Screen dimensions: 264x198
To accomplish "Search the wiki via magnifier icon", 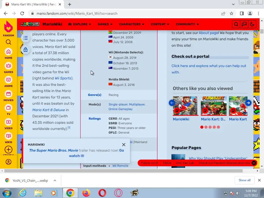I will coord(236,24).
